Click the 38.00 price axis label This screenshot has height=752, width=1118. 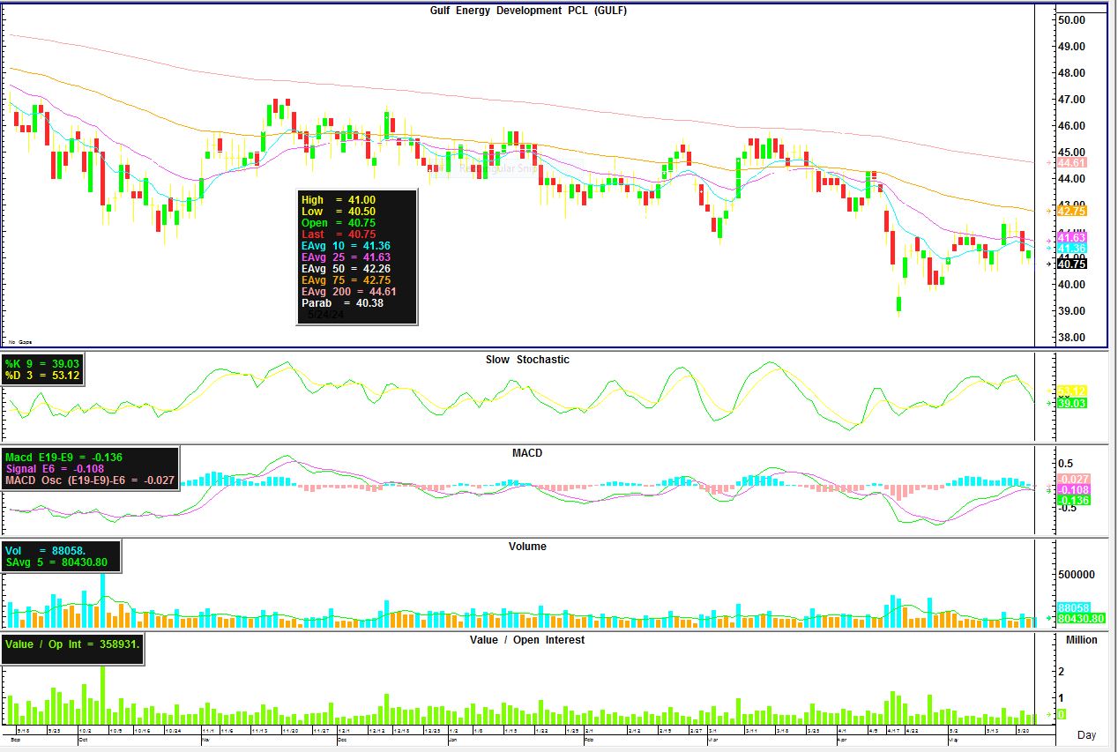(x=1071, y=338)
